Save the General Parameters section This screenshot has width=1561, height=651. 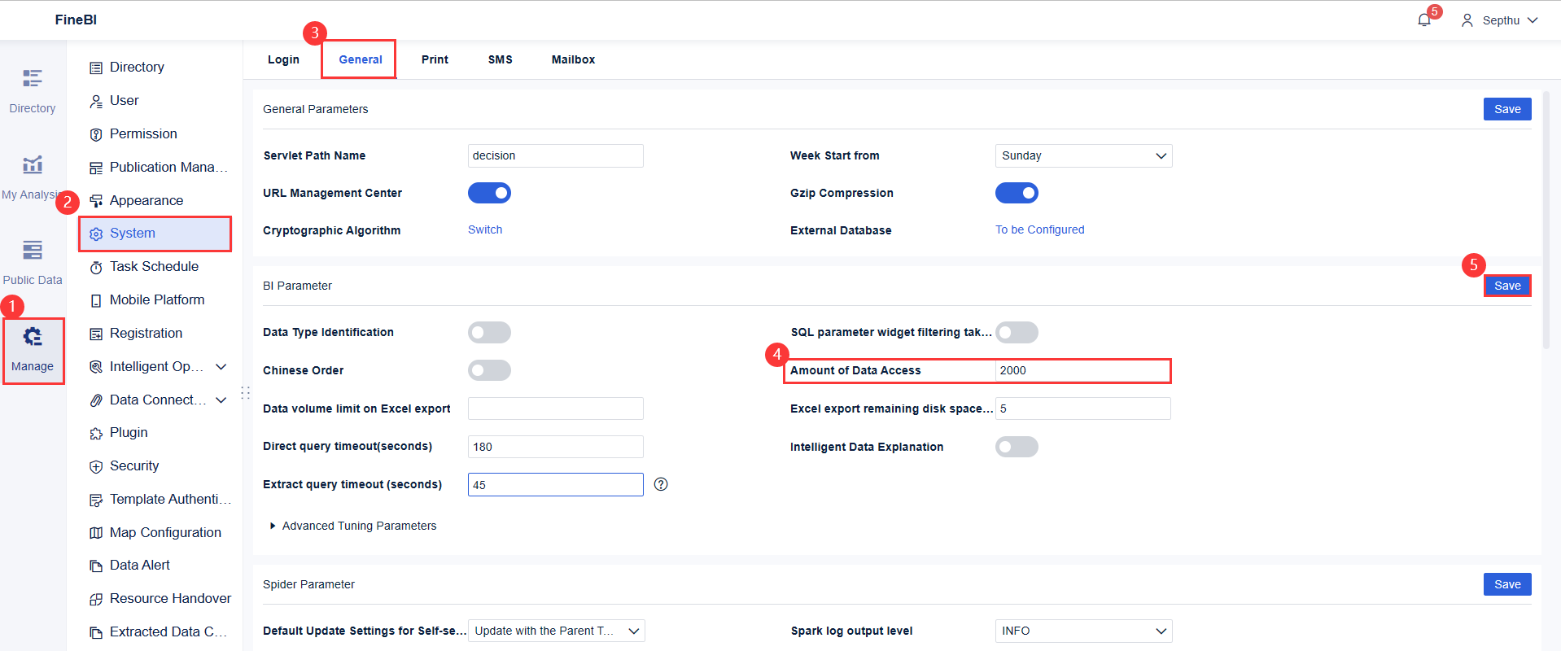click(1507, 109)
